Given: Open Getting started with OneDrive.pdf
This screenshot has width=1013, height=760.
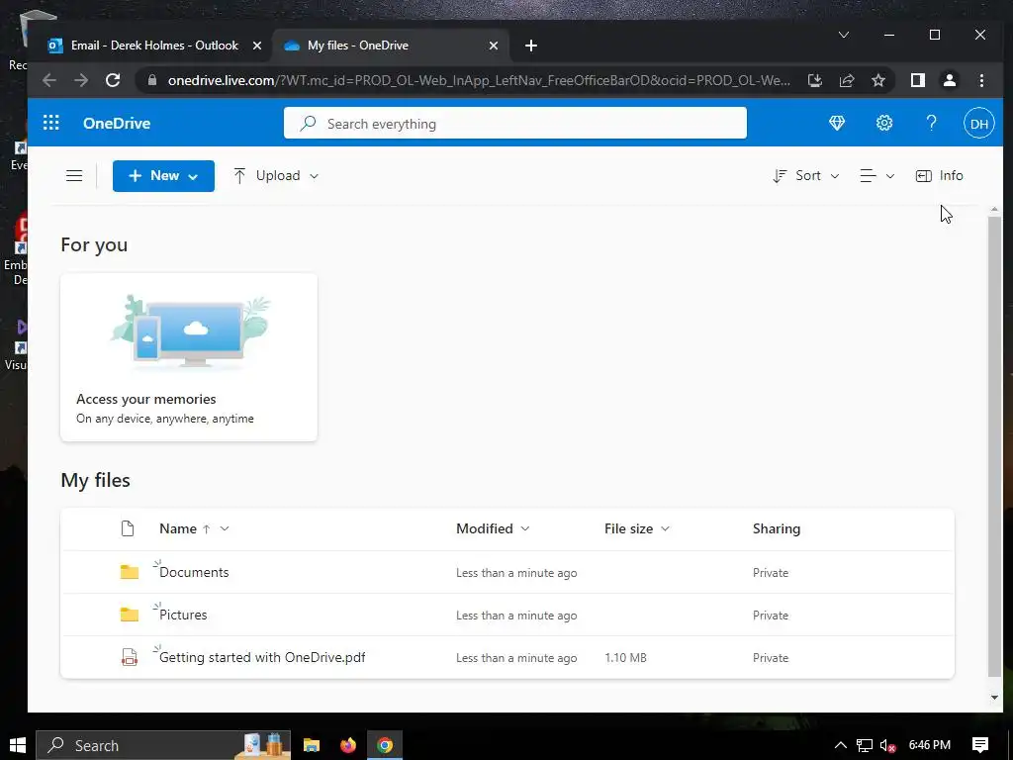Looking at the screenshot, I should point(262,657).
